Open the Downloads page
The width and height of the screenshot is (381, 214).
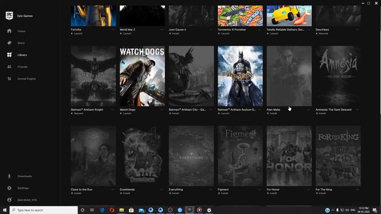point(24,176)
